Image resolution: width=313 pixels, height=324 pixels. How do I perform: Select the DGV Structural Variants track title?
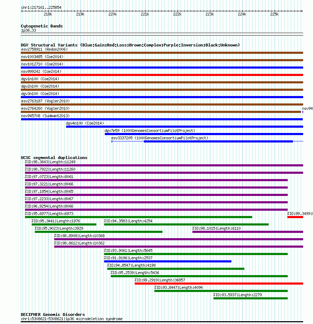[x=130, y=45]
